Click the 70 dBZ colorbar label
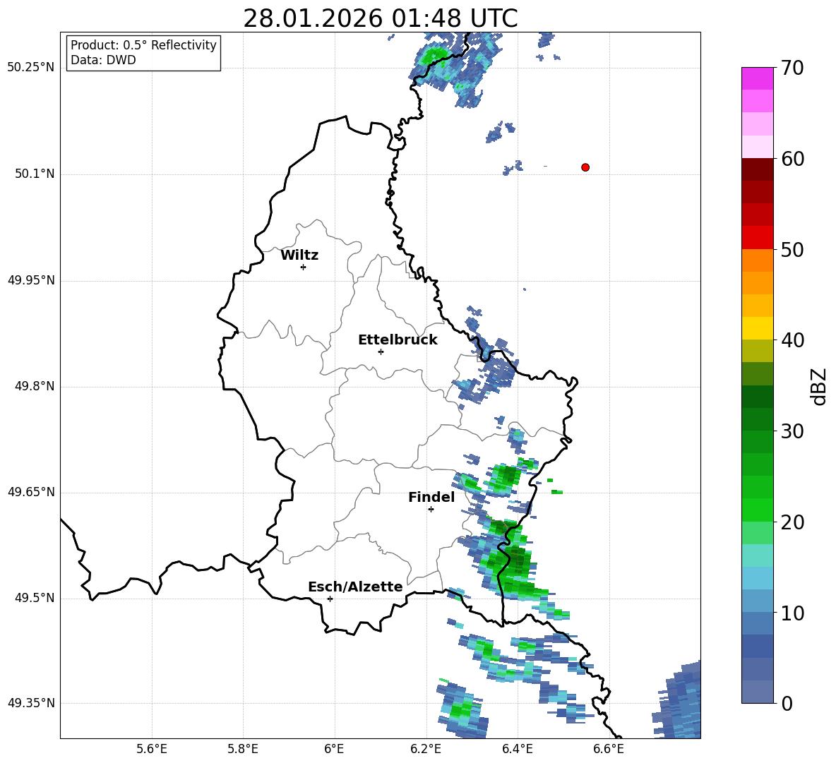The width and height of the screenshot is (836, 763). [x=792, y=68]
